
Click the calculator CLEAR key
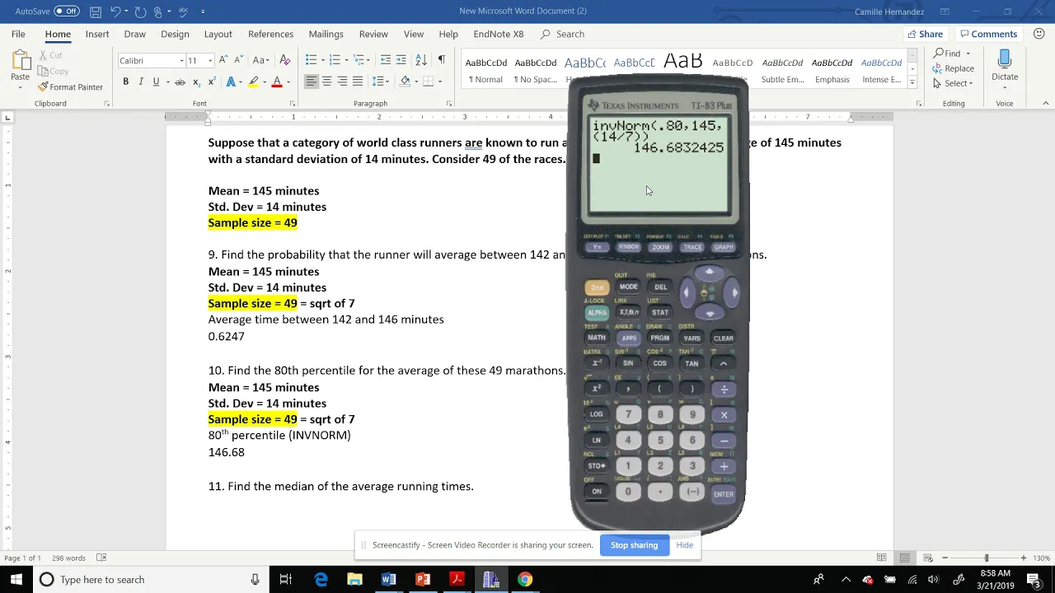(x=724, y=339)
